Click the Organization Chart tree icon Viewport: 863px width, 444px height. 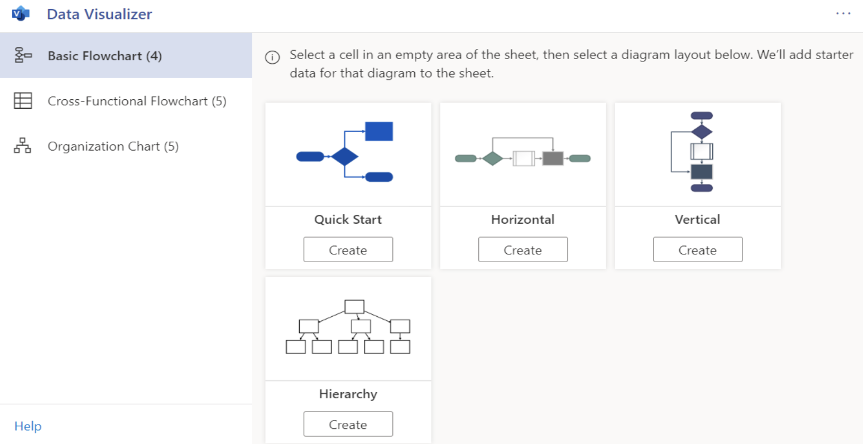coord(22,146)
